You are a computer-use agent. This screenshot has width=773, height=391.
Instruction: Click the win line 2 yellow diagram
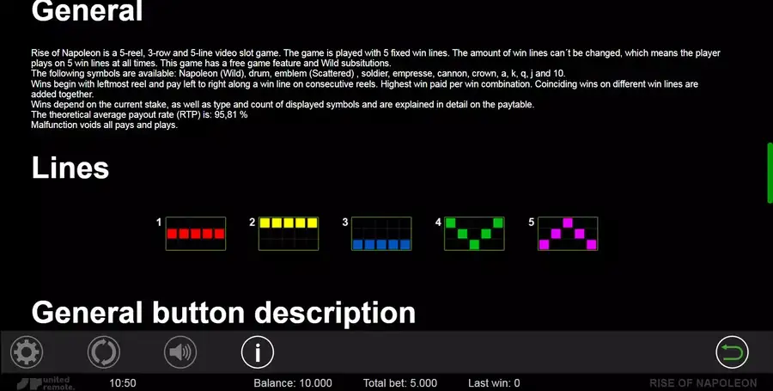click(x=289, y=234)
